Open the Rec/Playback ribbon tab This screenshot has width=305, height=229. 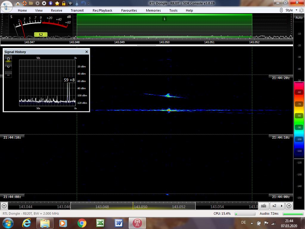[x=102, y=10]
